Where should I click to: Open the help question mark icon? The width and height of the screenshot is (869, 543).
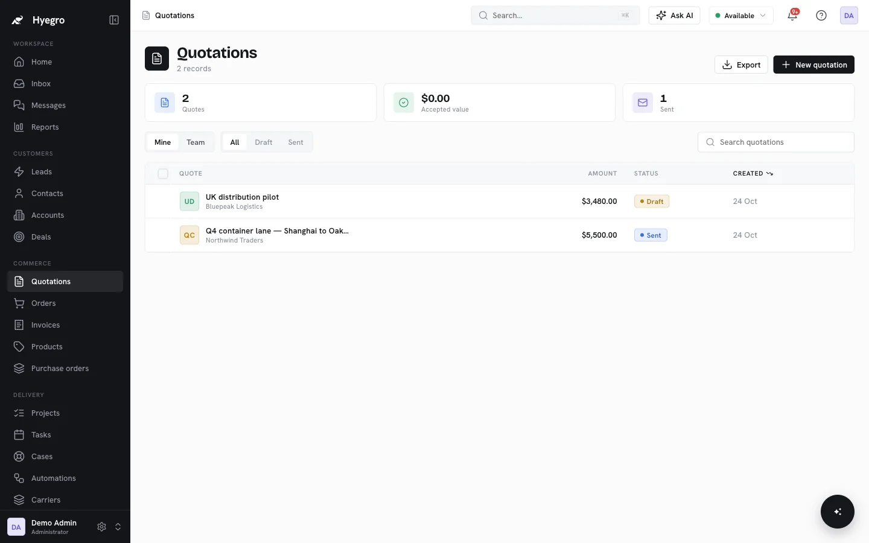coord(821,16)
